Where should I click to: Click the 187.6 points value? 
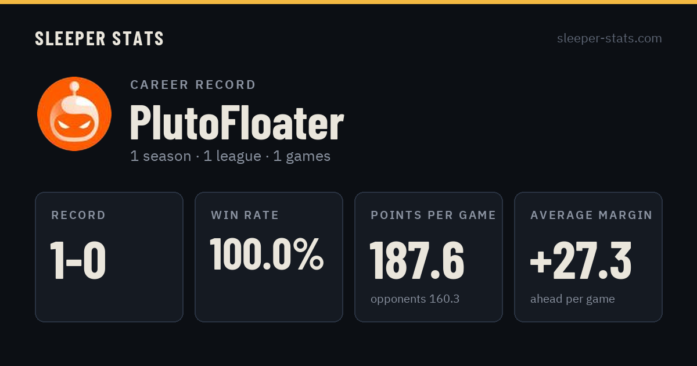[417, 260]
